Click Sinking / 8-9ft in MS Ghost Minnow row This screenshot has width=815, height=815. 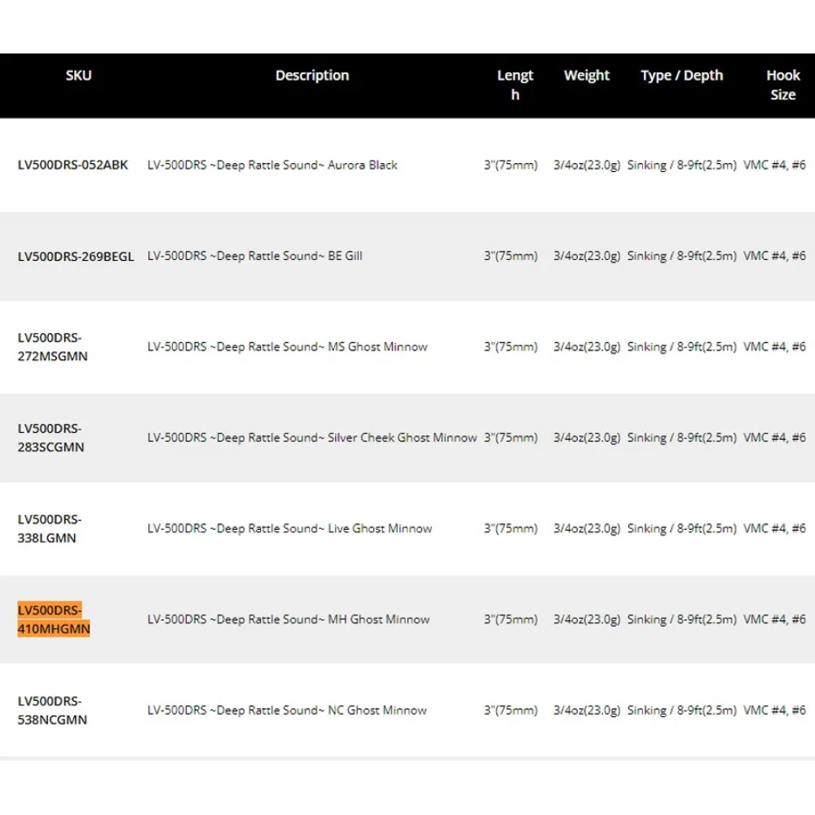681,346
